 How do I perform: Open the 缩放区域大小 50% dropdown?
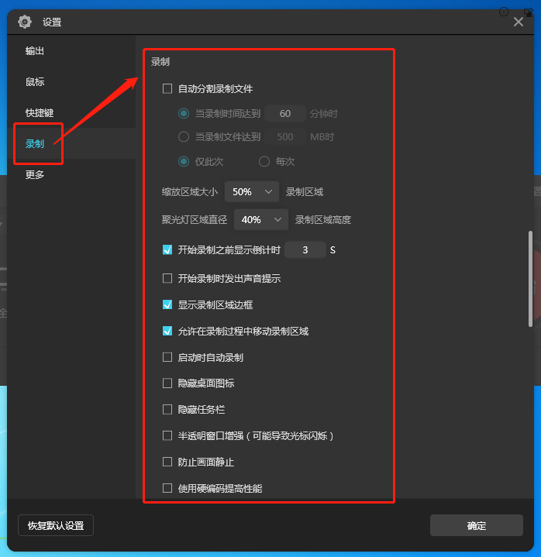tap(252, 192)
